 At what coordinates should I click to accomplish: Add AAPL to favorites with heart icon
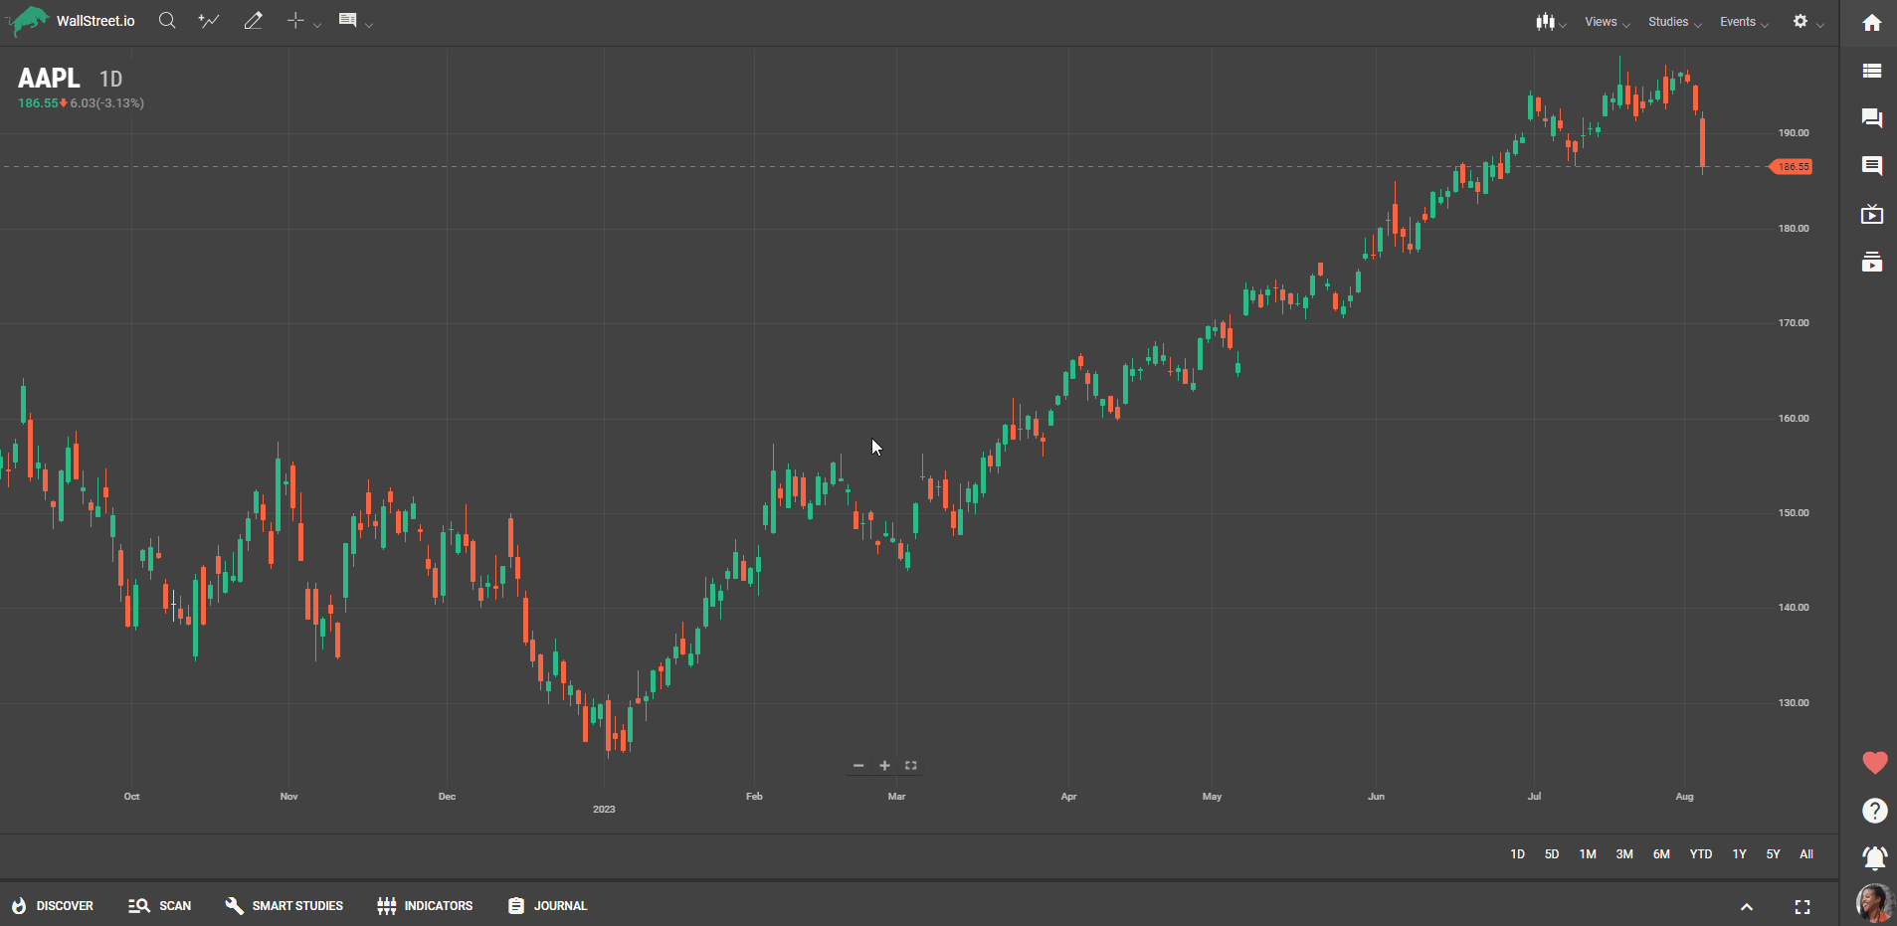(1874, 763)
